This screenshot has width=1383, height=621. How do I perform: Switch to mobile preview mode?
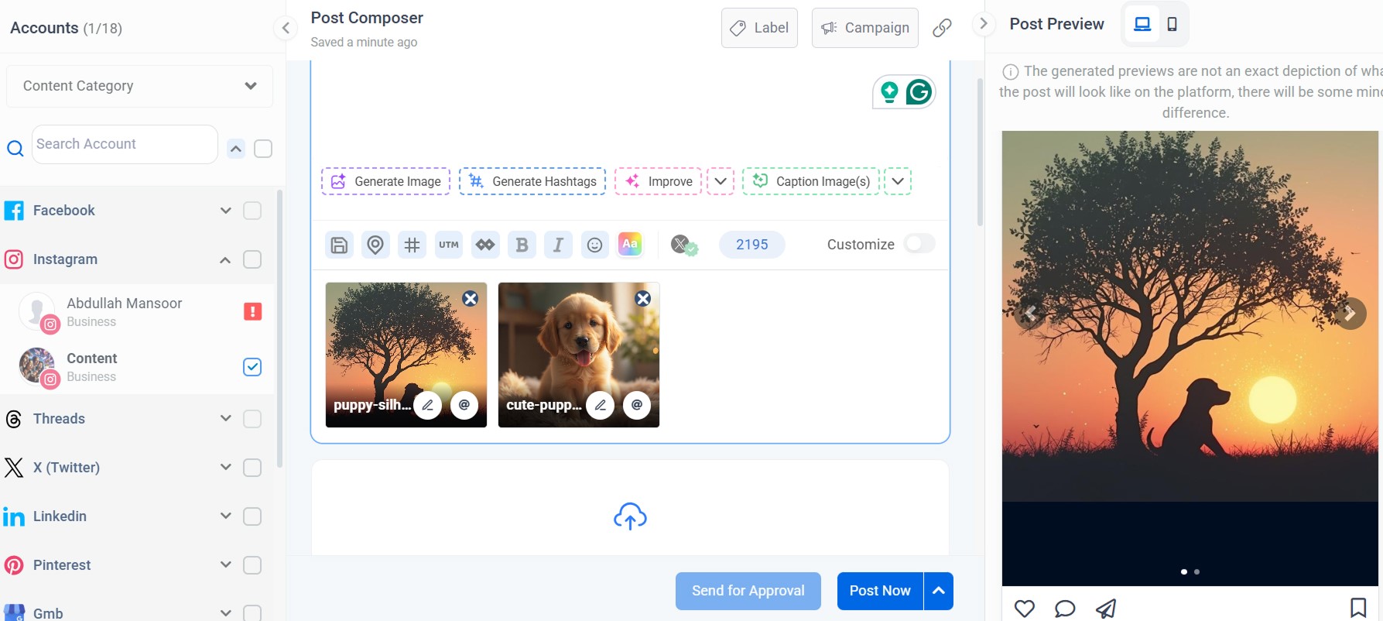(x=1172, y=24)
